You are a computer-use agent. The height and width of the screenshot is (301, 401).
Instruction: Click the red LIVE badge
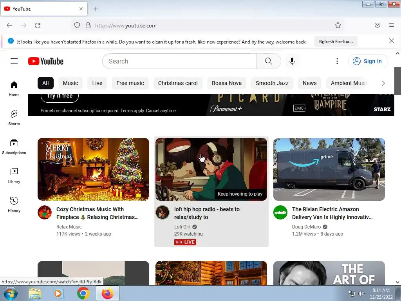click(x=185, y=242)
